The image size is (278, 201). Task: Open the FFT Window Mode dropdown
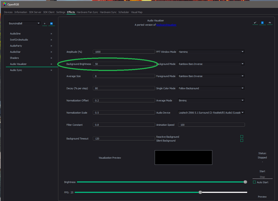(x=211, y=52)
